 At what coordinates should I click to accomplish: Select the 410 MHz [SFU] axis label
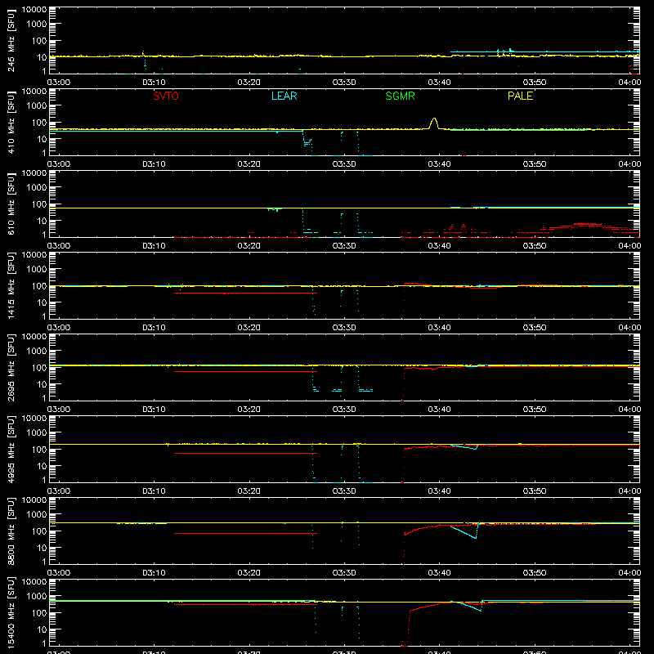11,123
